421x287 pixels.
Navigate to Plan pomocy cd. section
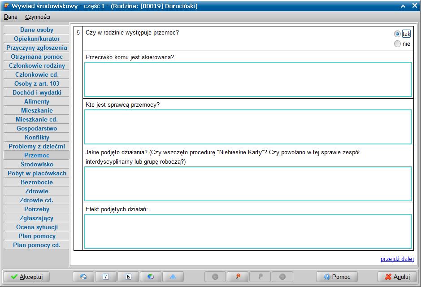(x=37, y=245)
